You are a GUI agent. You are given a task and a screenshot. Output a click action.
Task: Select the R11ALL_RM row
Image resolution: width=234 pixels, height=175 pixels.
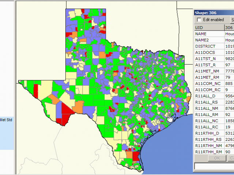[209, 114]
